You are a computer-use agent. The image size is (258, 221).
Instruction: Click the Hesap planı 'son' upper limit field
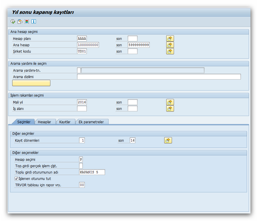[x=133, y=38]
